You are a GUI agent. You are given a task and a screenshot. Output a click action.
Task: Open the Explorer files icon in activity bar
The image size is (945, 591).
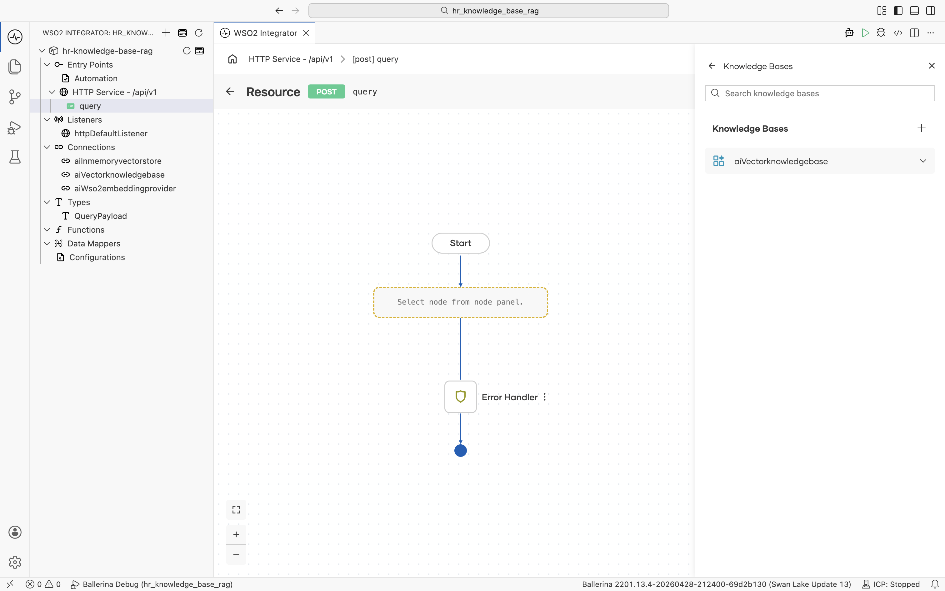pos(15,67)
